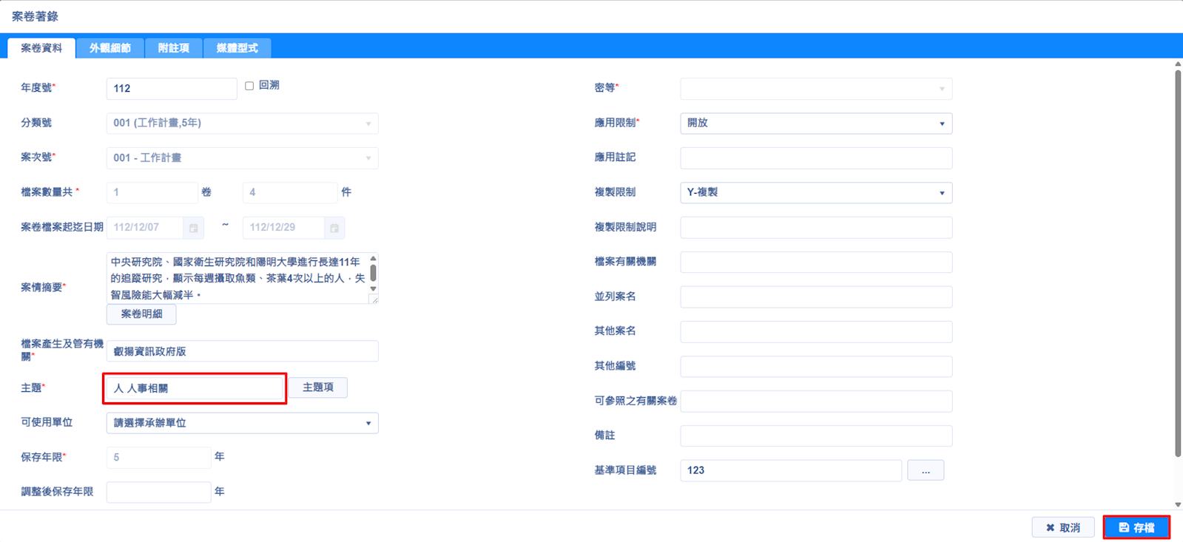Open the end date calendar picker icon

(334, 228)
